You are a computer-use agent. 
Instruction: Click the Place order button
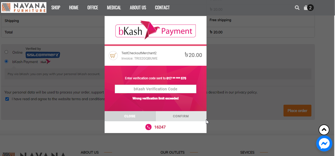[297, 111]
